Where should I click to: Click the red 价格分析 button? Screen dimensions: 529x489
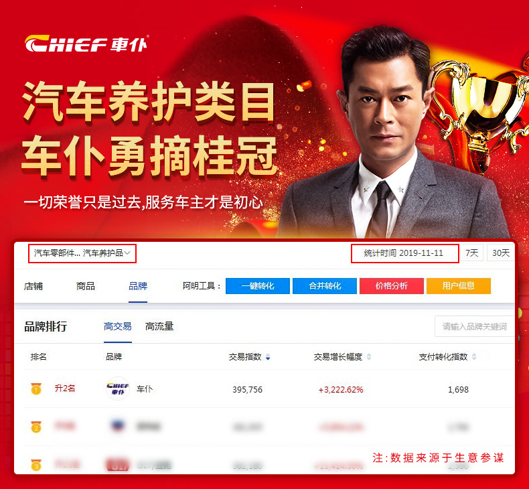click(391, 286)
